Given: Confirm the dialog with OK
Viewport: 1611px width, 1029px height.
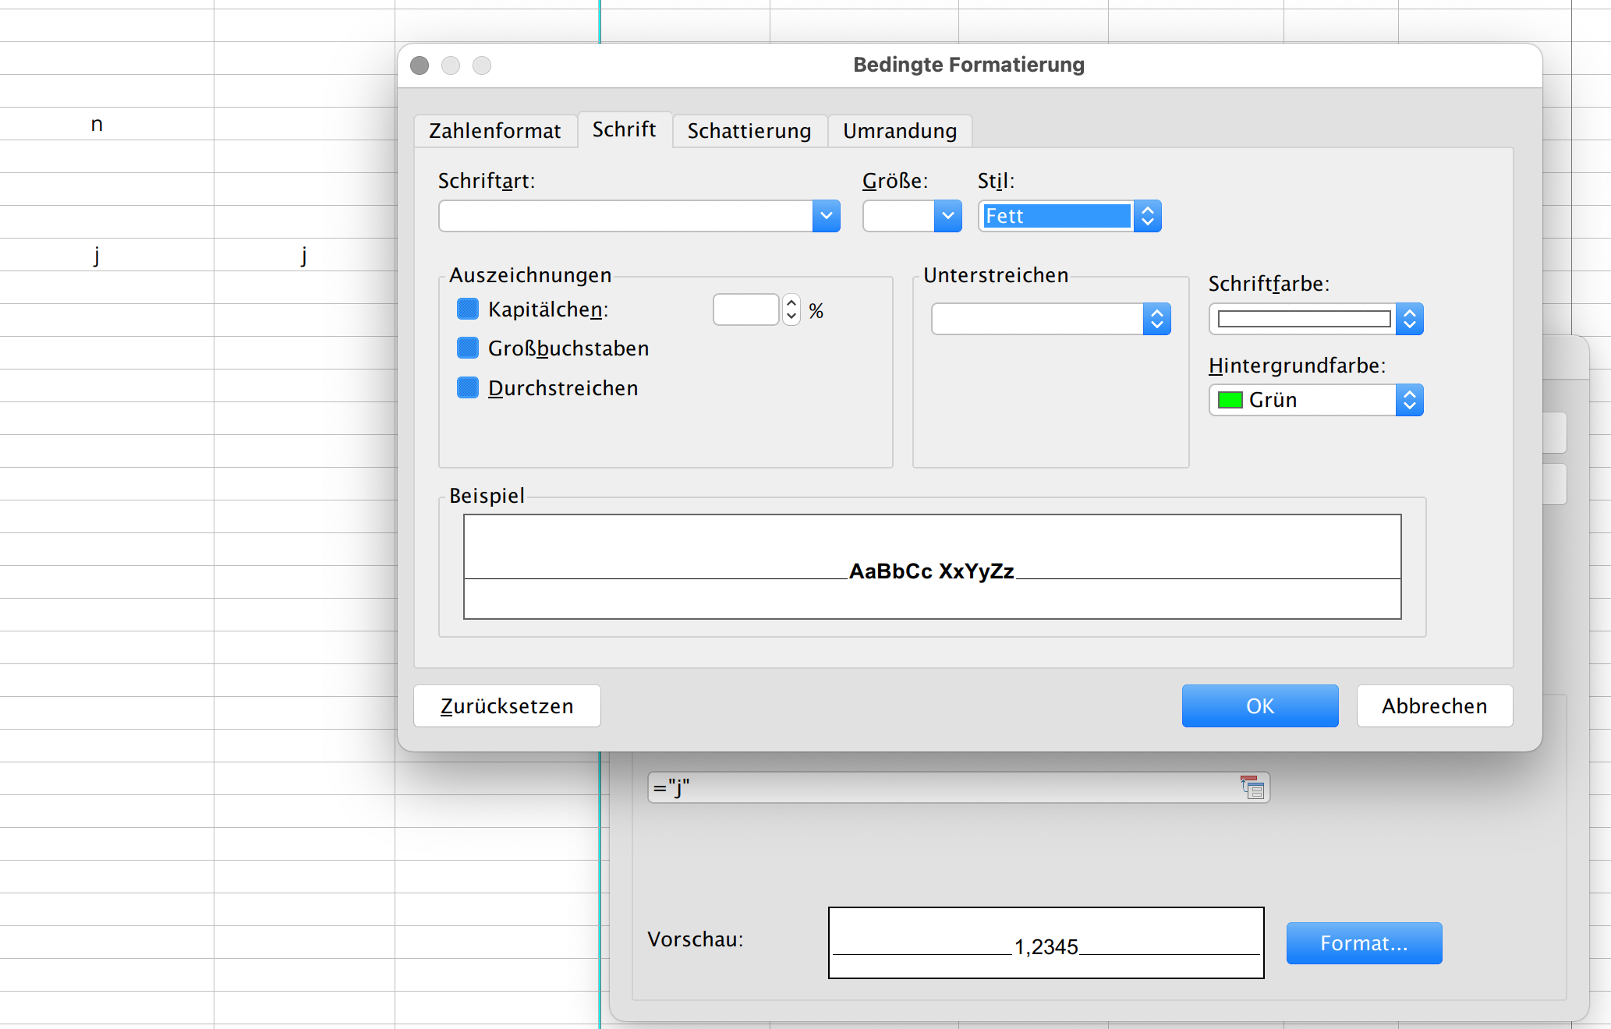Looking at the screenshot, I should click(x=1260, y=706).
